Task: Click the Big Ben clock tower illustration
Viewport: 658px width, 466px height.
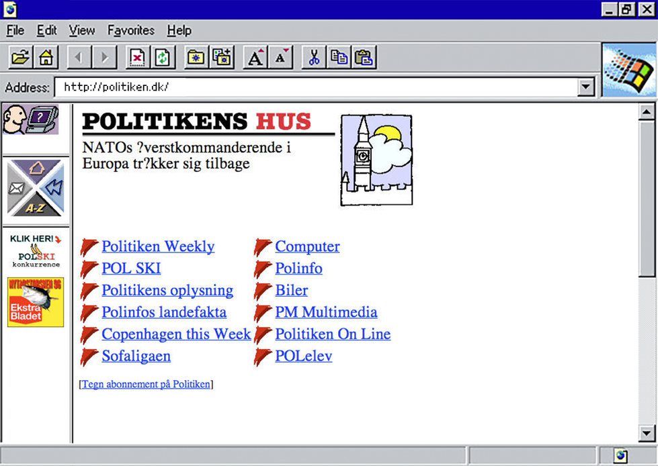Action: click(376, 160)
